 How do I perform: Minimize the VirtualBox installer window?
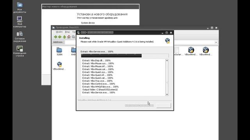coord(162,33)
